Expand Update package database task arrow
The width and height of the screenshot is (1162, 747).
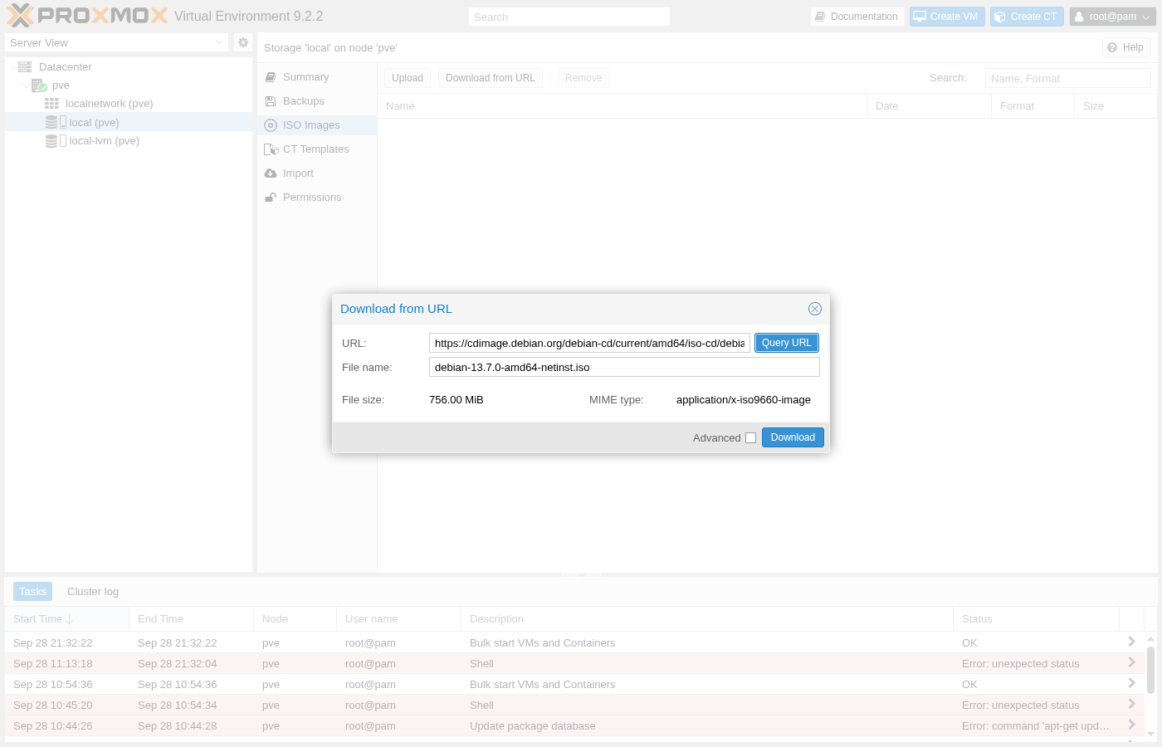tap(1131, 725)
